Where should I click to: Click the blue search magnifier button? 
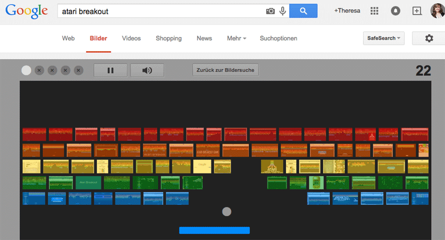pos(303,11)
